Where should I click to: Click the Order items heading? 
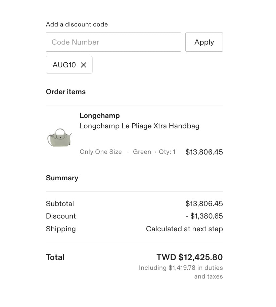pyautogui.click(x=66, y=92)
